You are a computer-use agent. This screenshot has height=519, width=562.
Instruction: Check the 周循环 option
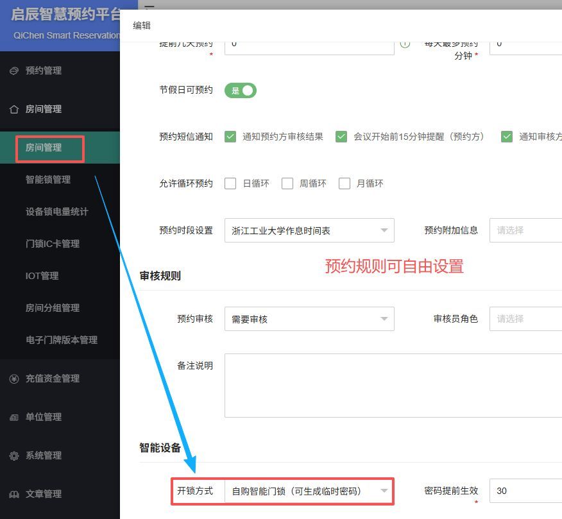(287, 183)
